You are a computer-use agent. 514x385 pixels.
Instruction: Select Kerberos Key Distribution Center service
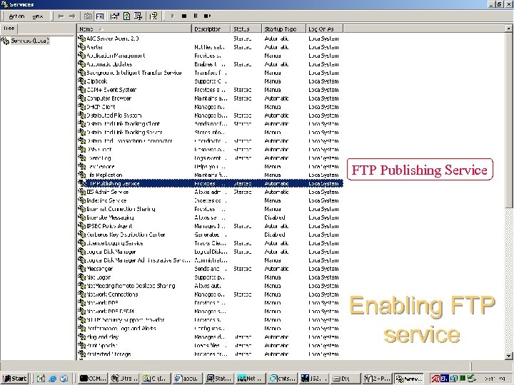(x=211, y=235)
